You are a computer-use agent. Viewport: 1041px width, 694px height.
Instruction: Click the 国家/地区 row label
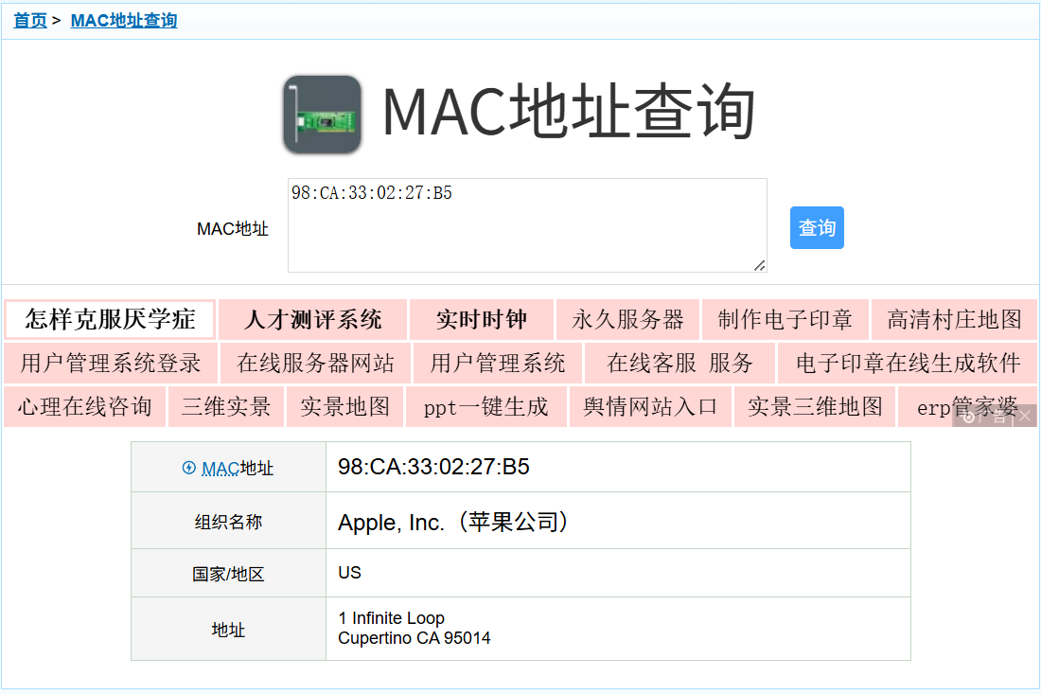[x=228, y=574]
